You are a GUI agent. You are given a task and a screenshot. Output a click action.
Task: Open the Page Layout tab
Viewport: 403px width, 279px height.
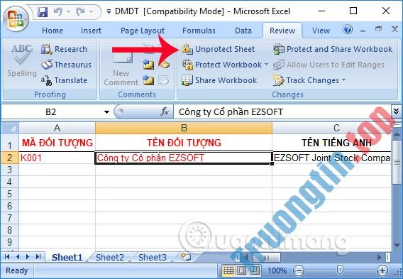pos(143,31)
